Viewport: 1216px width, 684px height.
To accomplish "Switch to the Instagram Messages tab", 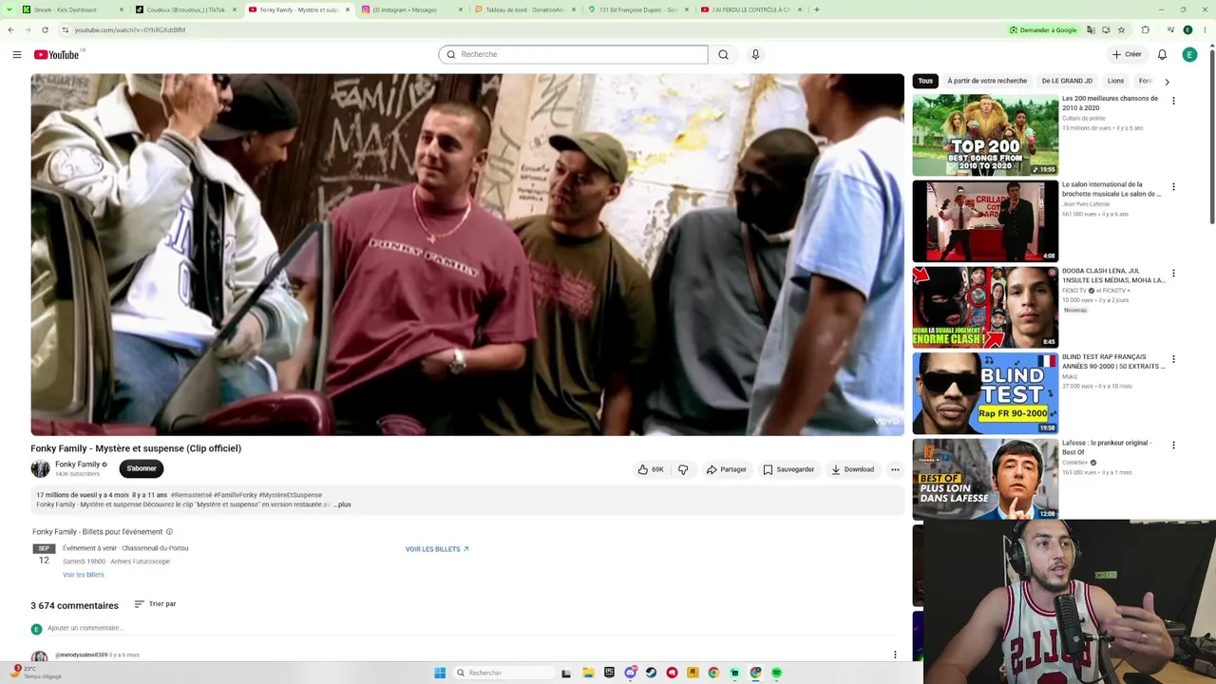I will [x=412, y=9].
